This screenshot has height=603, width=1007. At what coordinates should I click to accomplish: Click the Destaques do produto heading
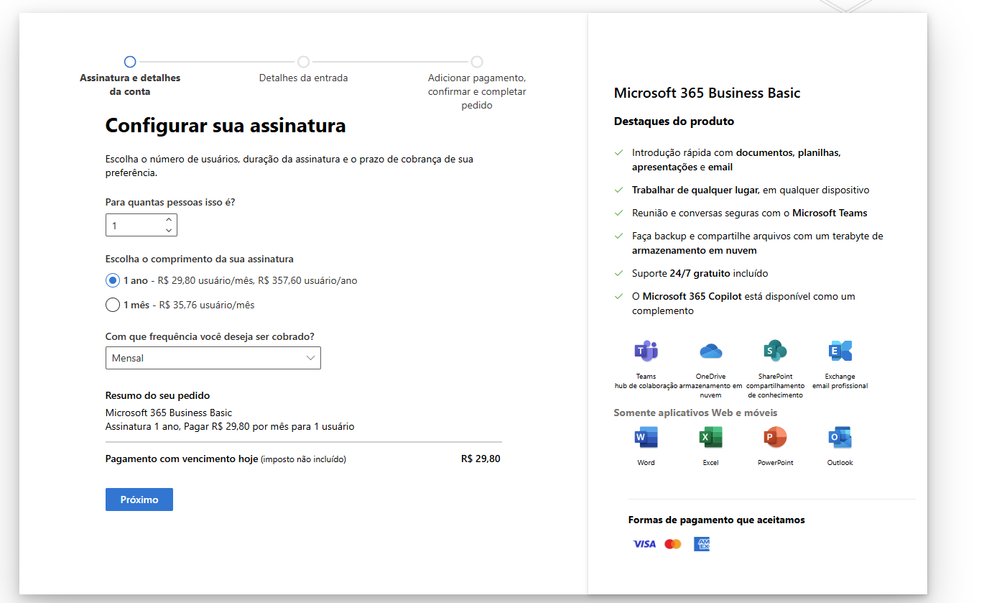tap(674, 121)
